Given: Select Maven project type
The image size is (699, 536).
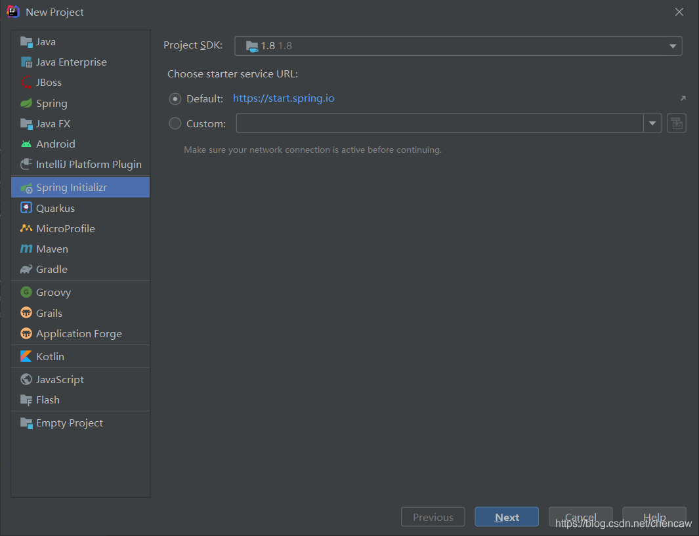Looking at the screenshot, I should (x=80, y=249).
